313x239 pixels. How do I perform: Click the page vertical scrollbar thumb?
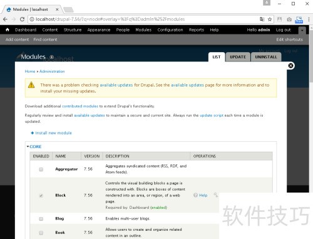[x=311, y=56]
